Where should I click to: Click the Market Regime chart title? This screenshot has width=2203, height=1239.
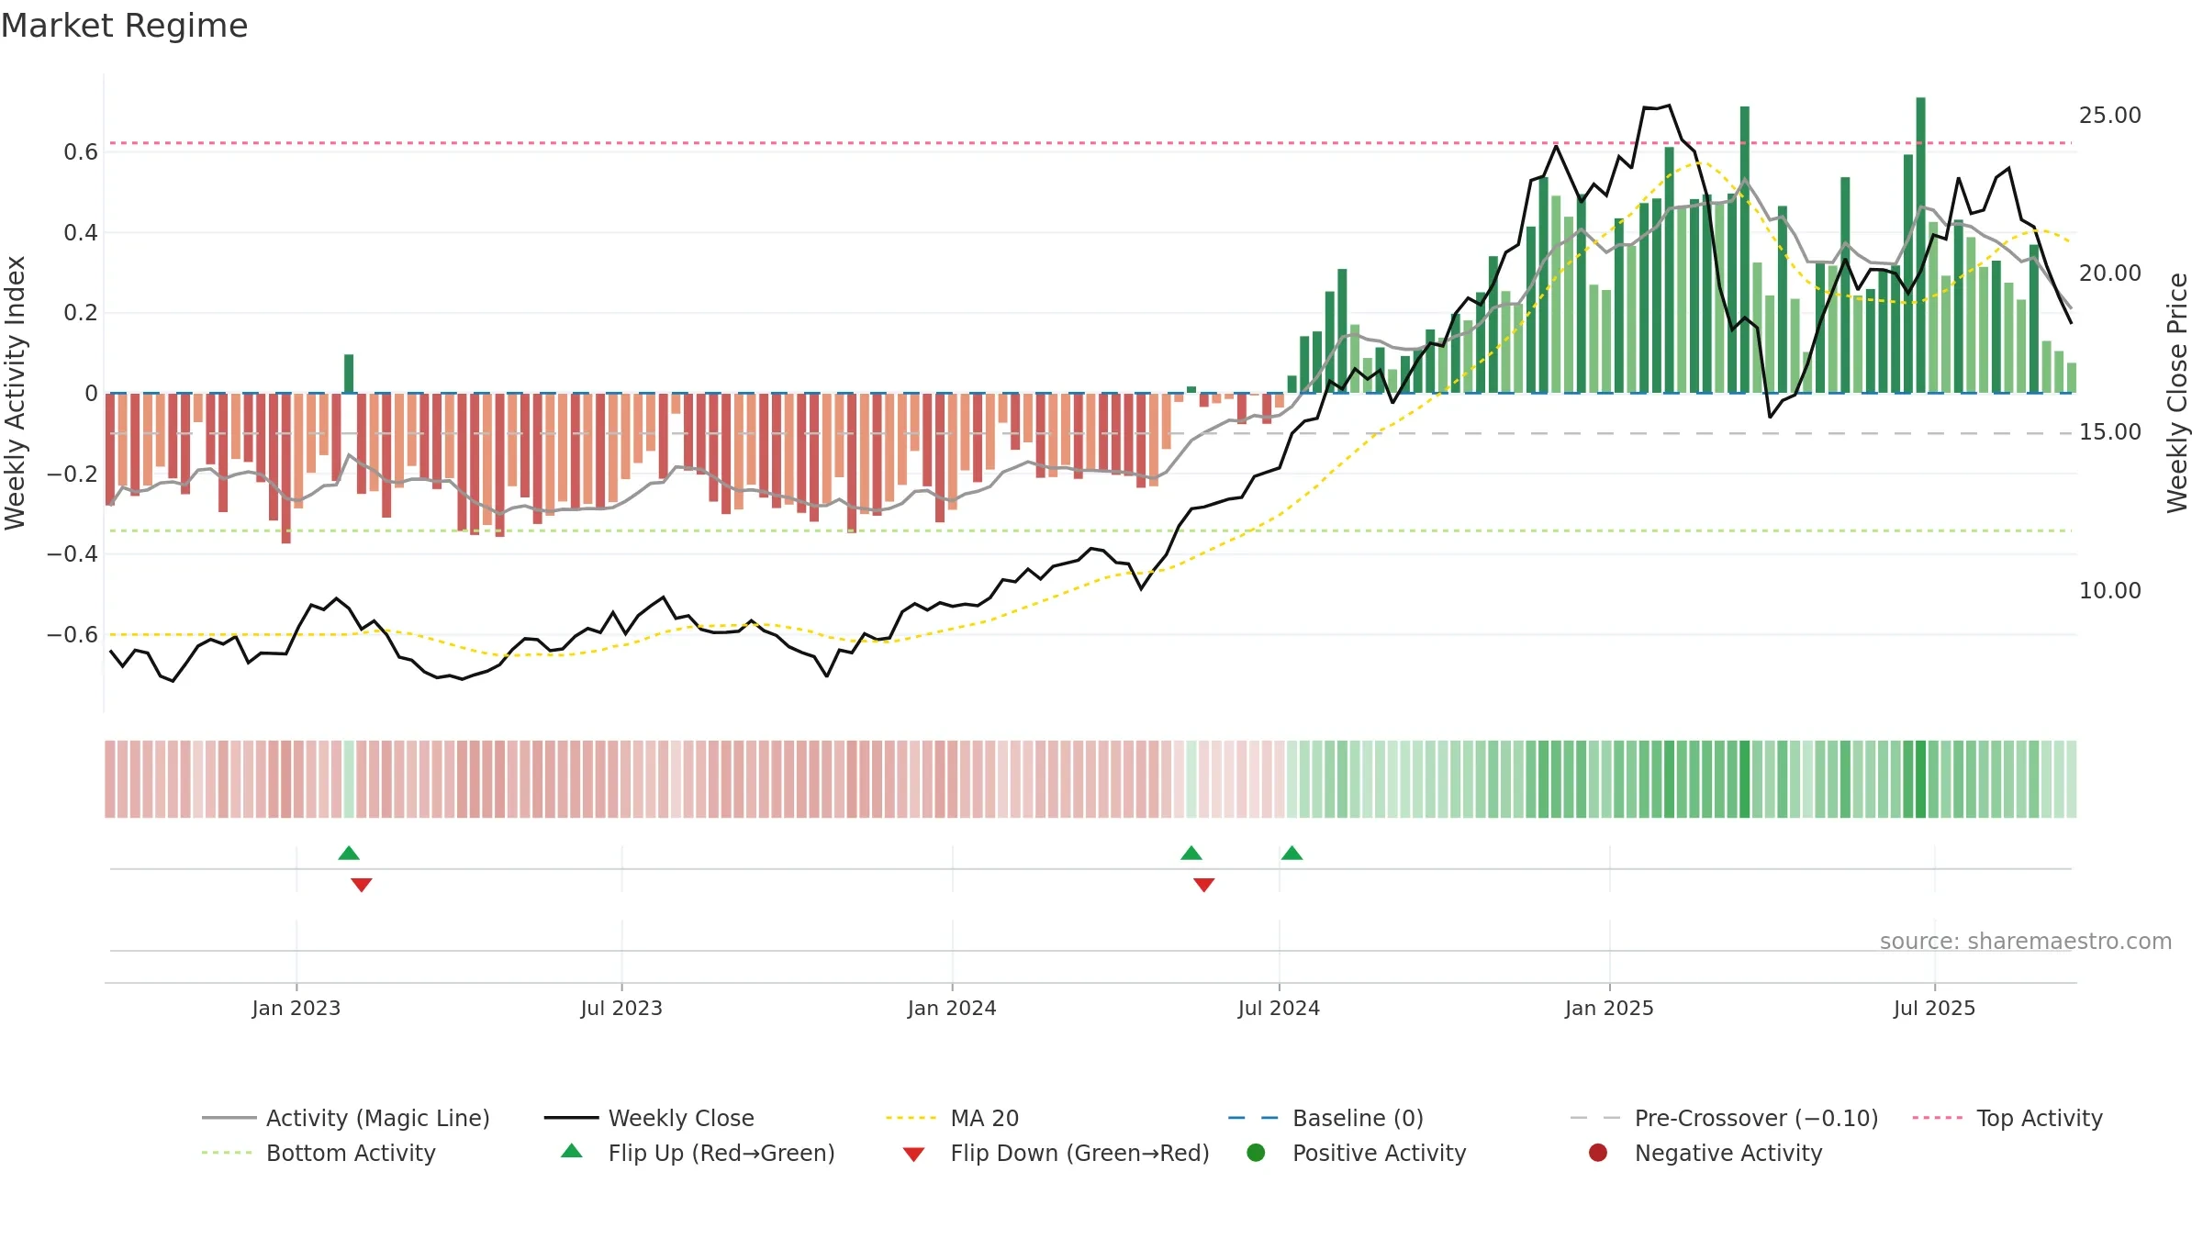[x=124, y=26]
